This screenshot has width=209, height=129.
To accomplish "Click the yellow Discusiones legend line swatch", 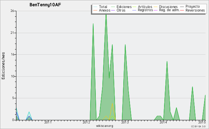I will pyautogui.click(x=155, y=7).
